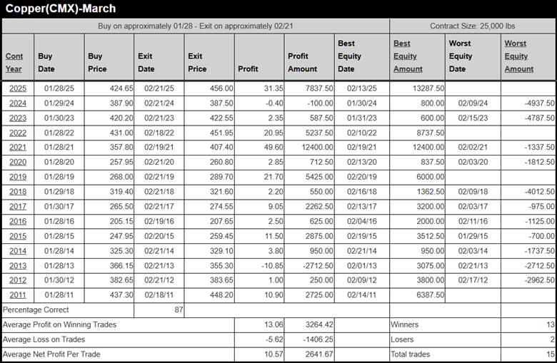Viewport: 557px width, 363px height.
Task: Open the 2013 contract year link
Action: 18,266
